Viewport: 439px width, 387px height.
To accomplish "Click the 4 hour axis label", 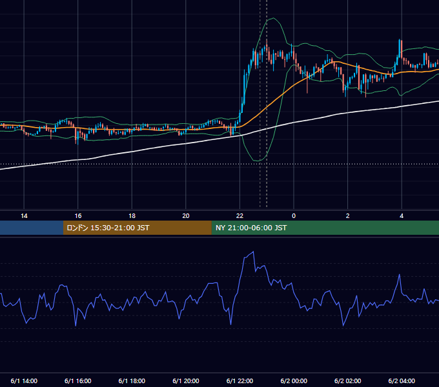I will point(402,216).
